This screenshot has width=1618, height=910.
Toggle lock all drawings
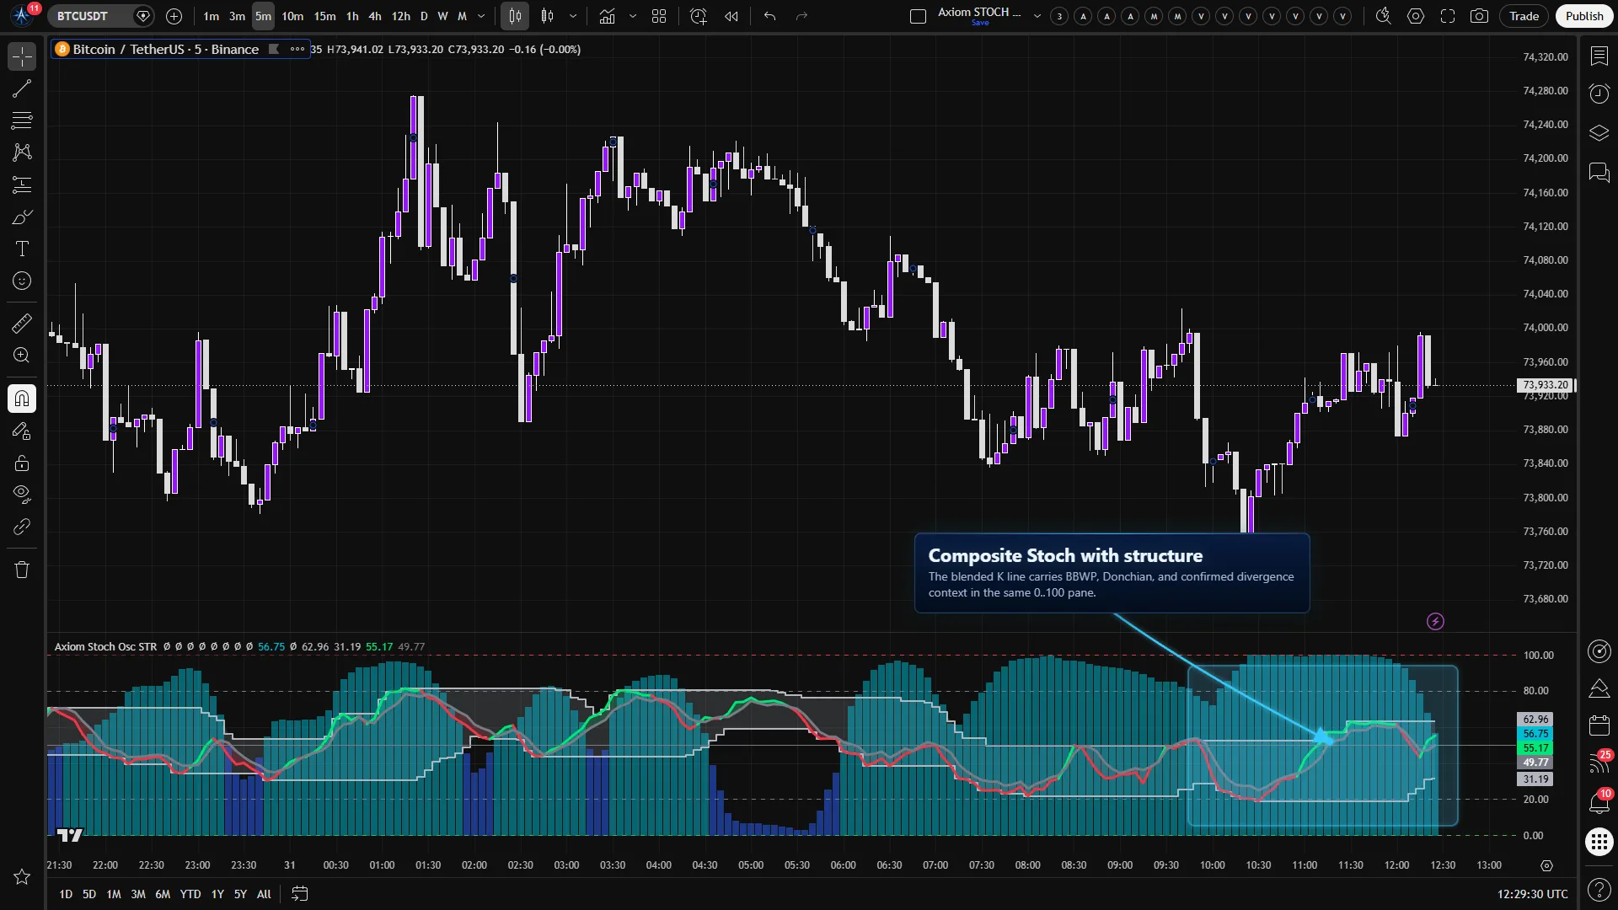click(22, 463)
